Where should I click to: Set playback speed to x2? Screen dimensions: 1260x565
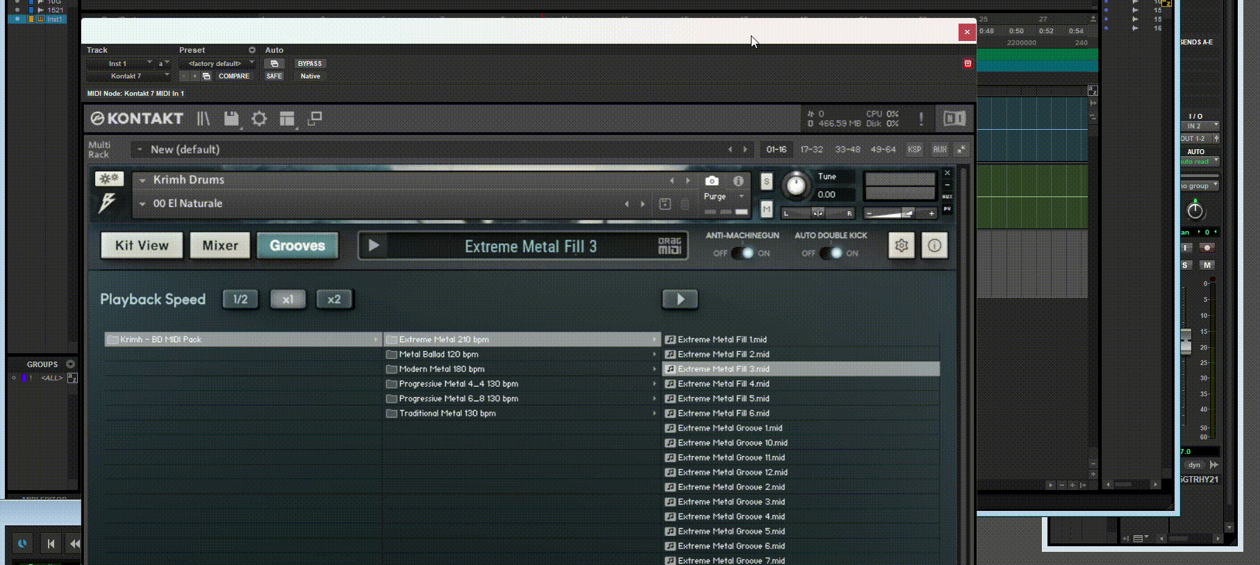334,299
